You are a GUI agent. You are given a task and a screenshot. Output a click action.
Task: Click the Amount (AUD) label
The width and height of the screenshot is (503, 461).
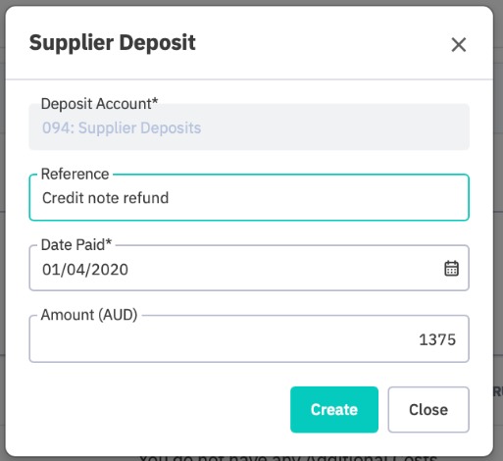pyautogui.click(x=89, y=315)
